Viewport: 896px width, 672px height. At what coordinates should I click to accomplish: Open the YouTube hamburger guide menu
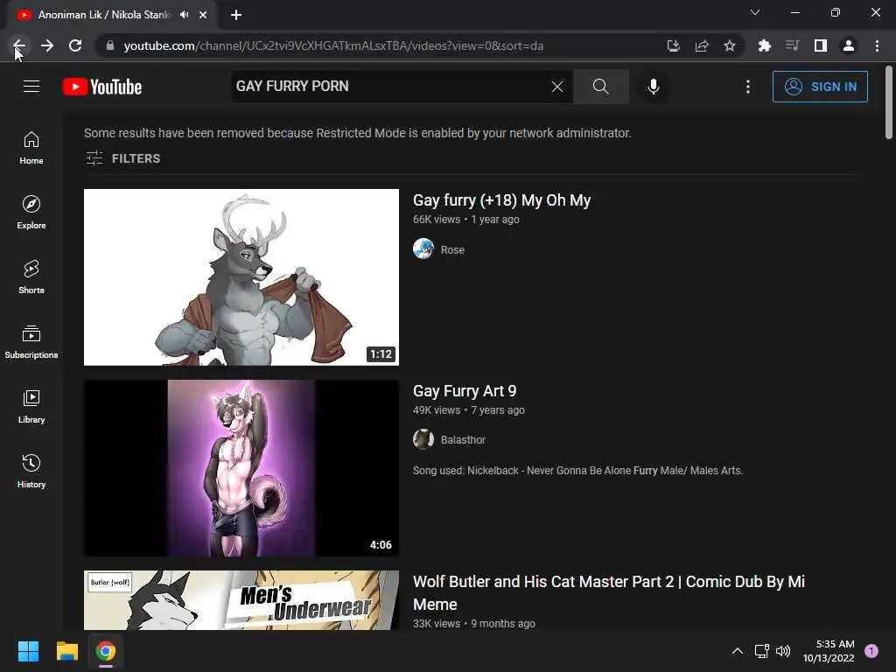[x=31, y=87]
